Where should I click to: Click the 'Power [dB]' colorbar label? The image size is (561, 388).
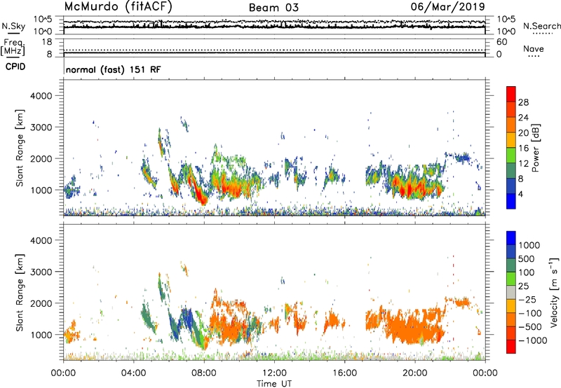(x=536, y=148)
